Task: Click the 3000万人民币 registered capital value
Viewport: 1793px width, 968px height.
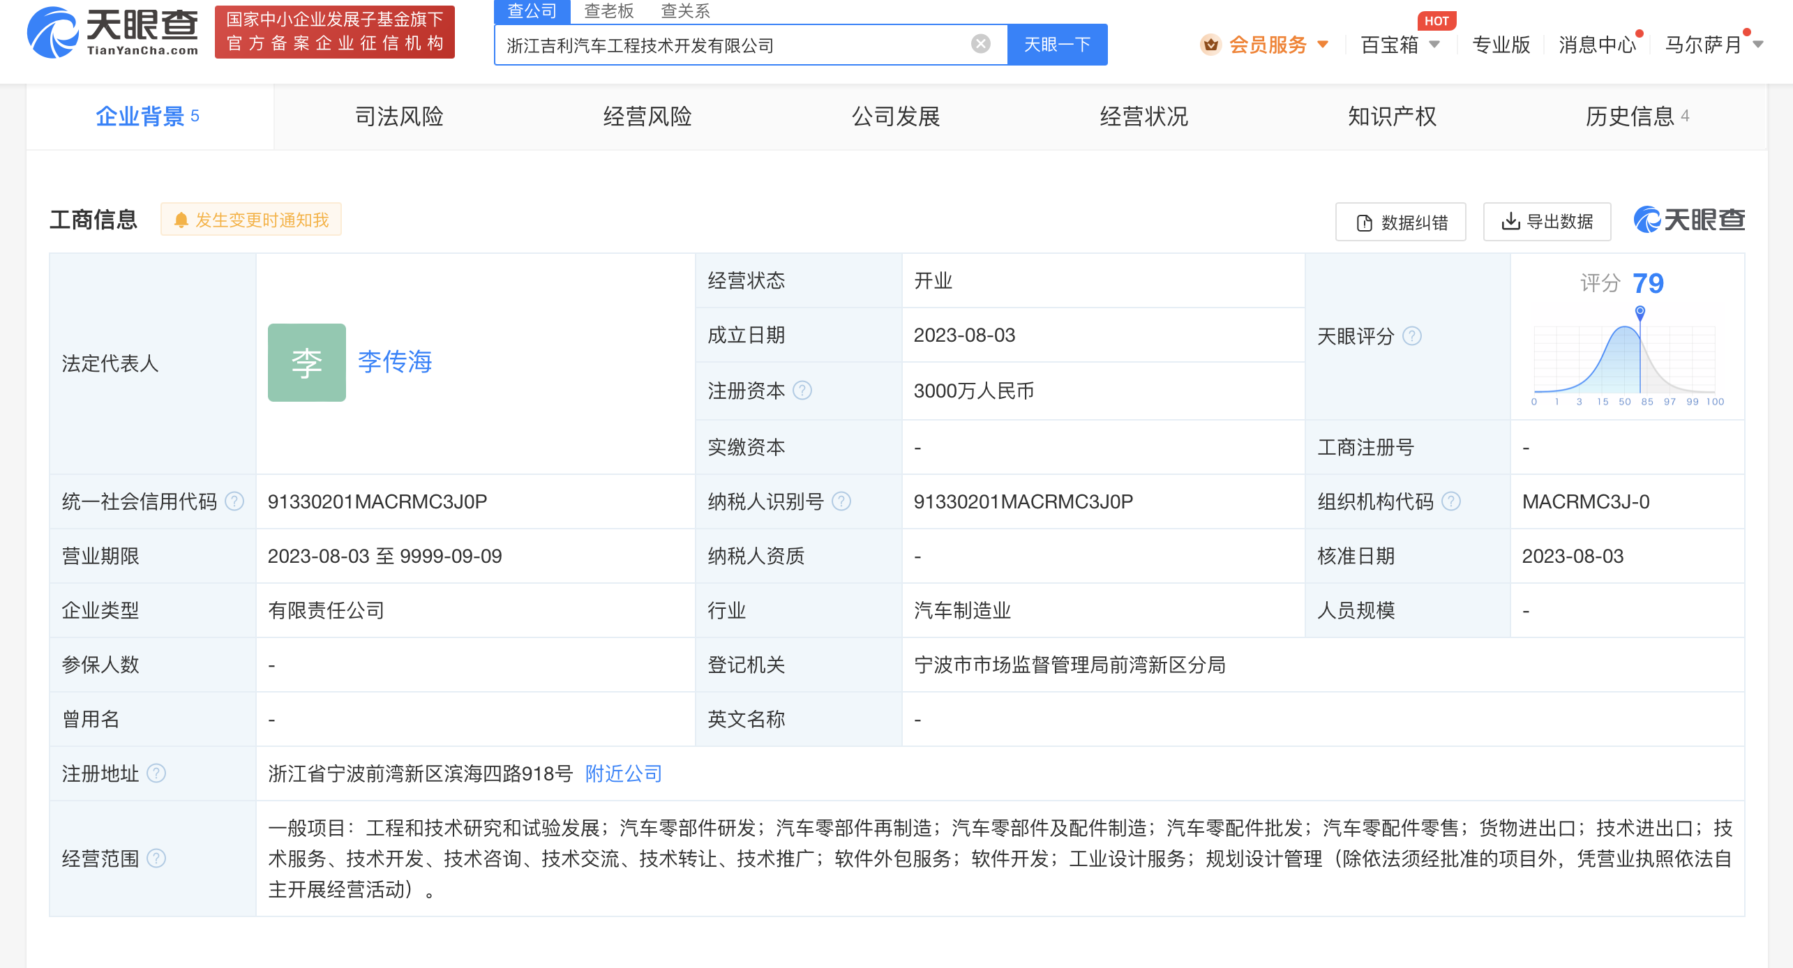Action: tap(974, 391)
